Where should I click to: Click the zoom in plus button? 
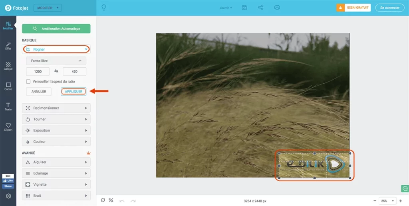tap(401, 201)
